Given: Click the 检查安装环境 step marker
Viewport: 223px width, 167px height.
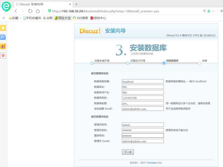Looking at the screenshot, I should pos(92,63).
